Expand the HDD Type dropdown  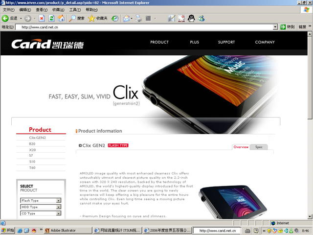tap(59, 207)
